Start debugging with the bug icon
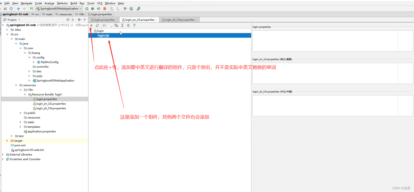The width and height of the screenshot is (414, 192). coord(93,9)
